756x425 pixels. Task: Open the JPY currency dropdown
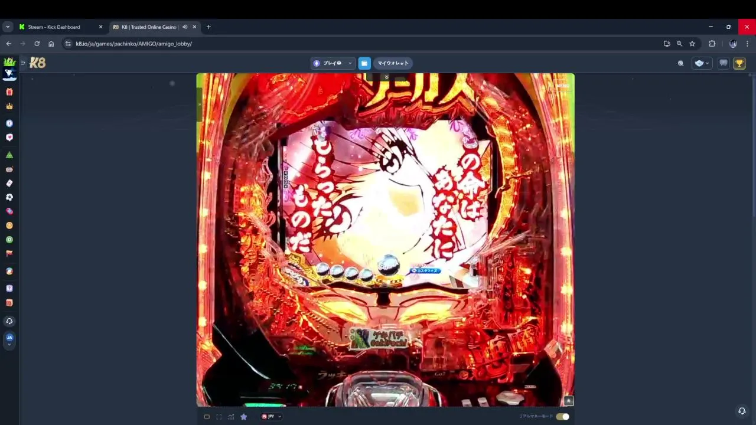coord(271,417)
